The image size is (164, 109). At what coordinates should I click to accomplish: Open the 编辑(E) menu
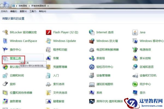coord(14,11)
